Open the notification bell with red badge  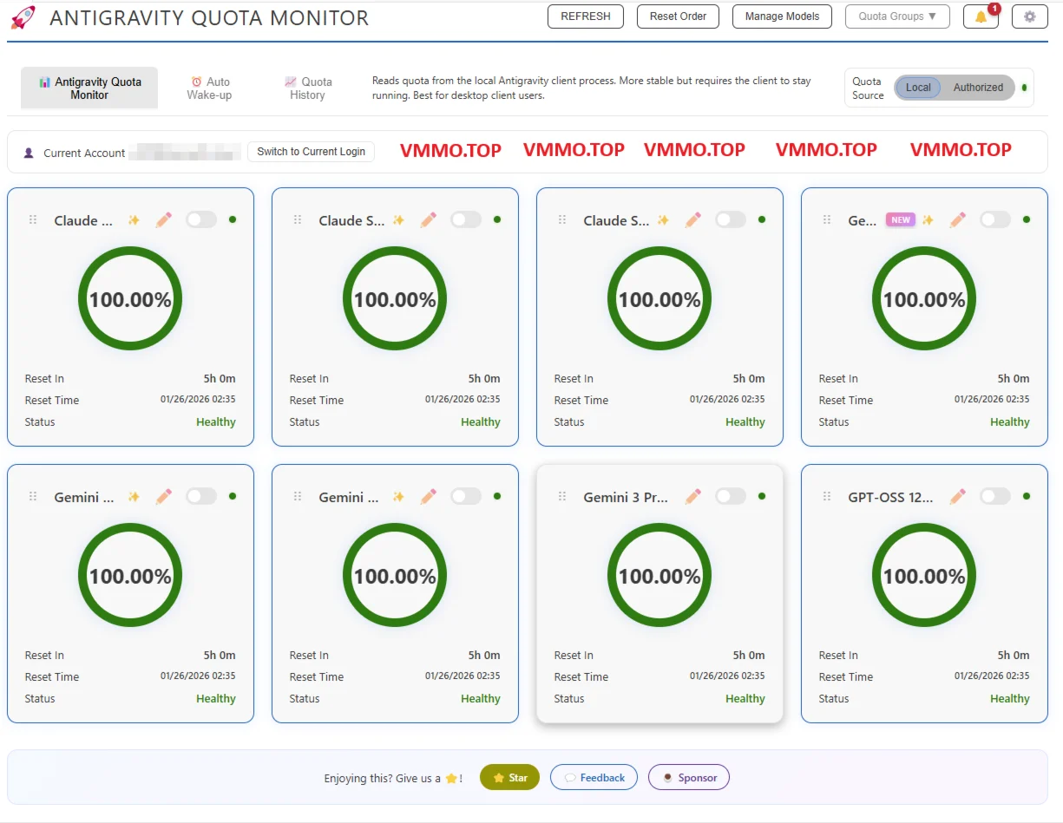(981, 16)
